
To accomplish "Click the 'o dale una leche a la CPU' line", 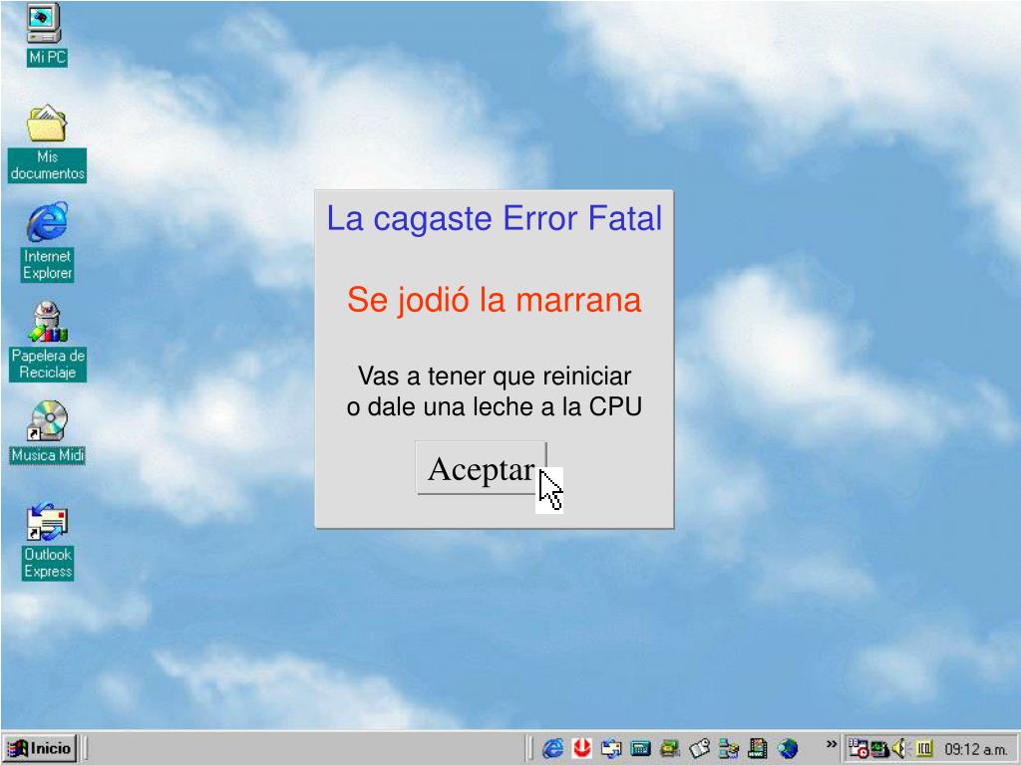I will [x=495, y=406].
